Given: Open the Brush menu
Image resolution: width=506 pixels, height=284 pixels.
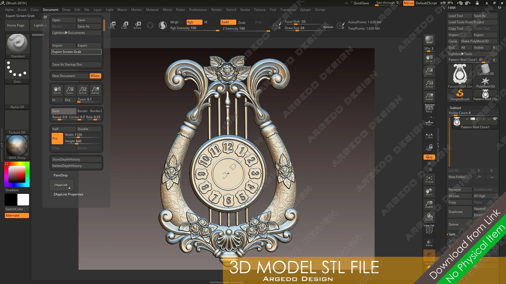Looking at the screenshot, I should click(x=22, y=10).
